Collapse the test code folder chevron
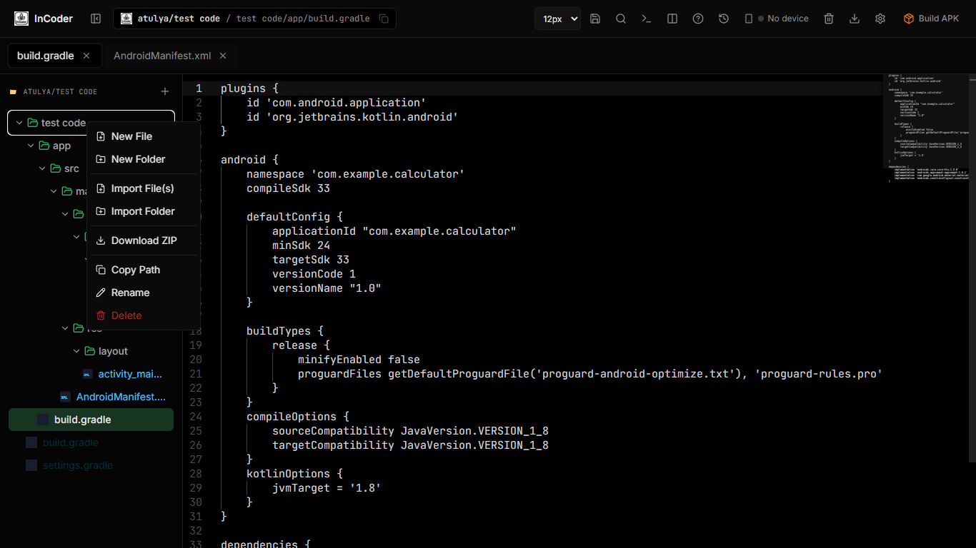The height and width of the screenshot is (548, 976). (19, 123)
